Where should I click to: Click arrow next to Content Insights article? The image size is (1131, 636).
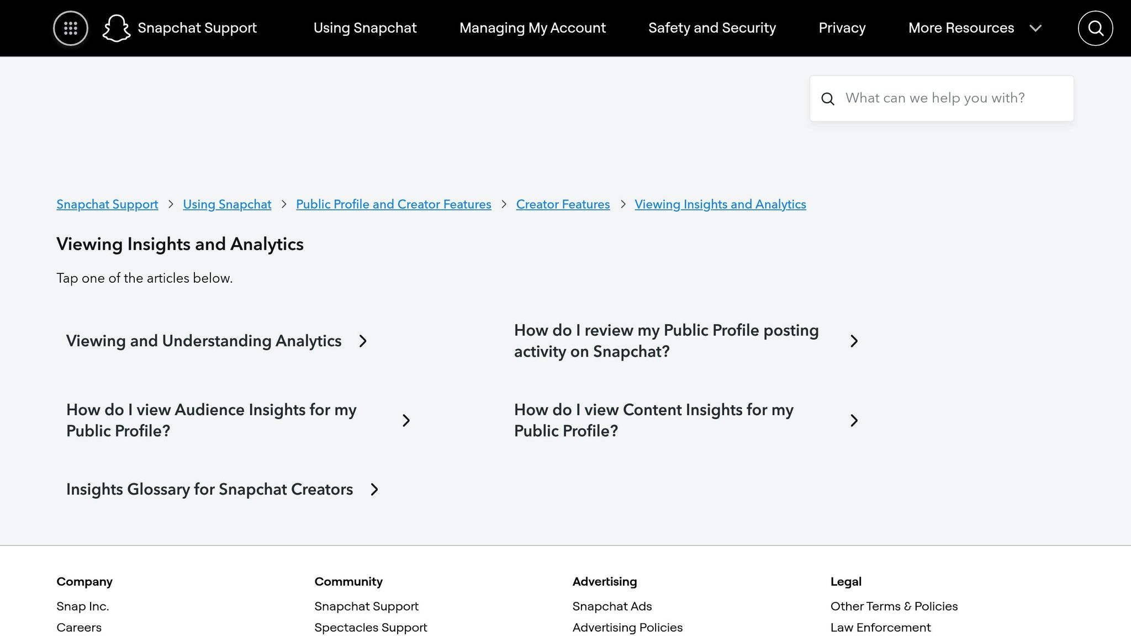[854, 421]
